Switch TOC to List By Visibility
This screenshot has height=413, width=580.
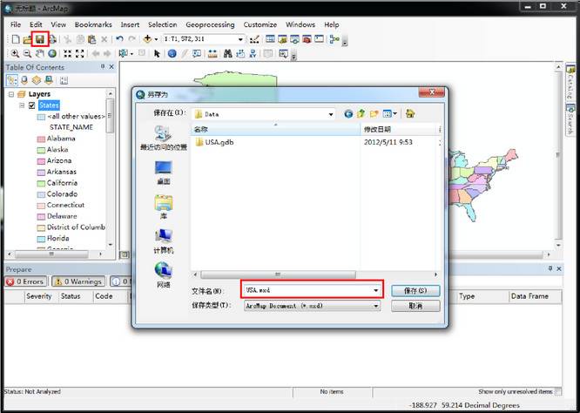[x=37, y=80]
